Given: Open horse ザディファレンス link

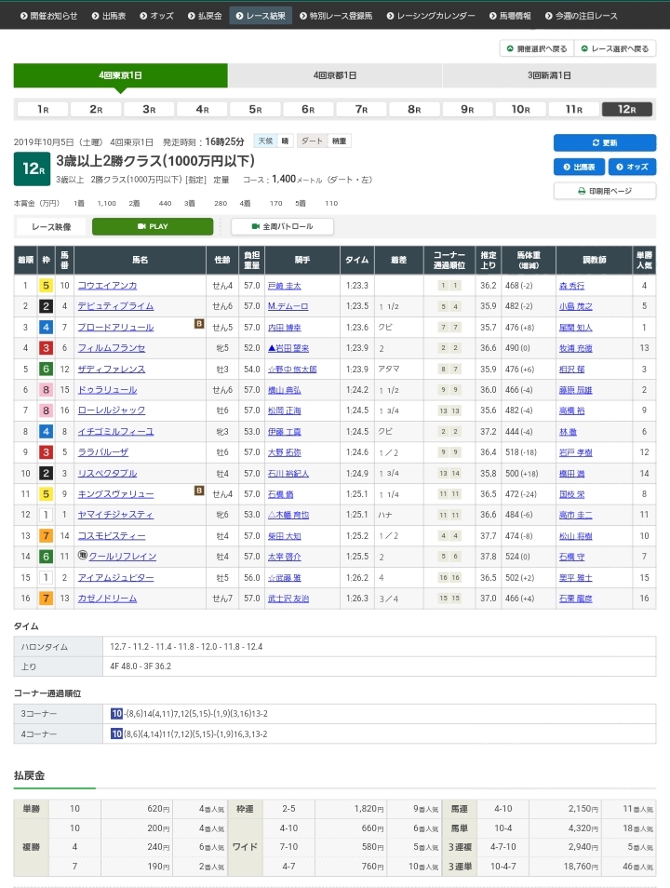Looking at the screenshot, I should (x=112, y=370).
